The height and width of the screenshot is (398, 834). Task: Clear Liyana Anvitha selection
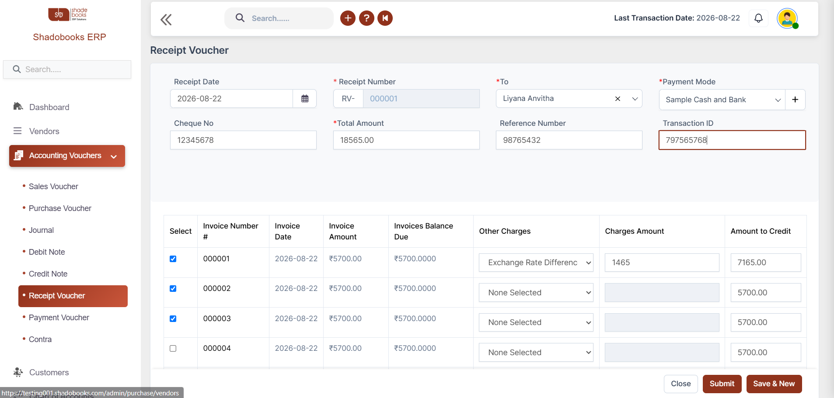618,99
